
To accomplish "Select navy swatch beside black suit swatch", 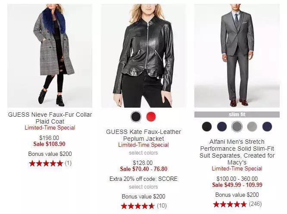I will (x=222, y=127).
